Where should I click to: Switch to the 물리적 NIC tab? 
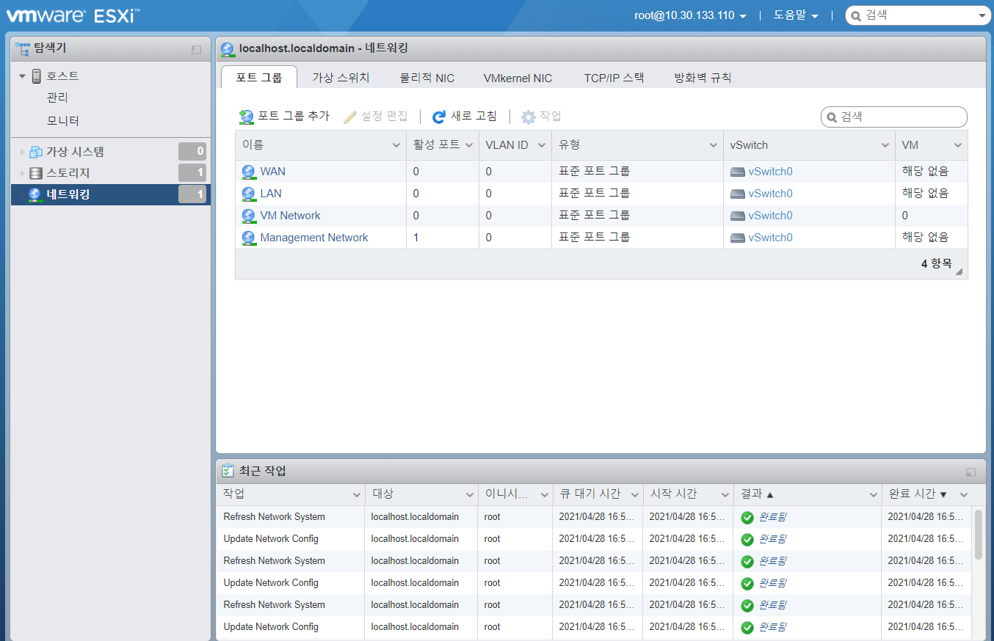[x=427, y=78]
